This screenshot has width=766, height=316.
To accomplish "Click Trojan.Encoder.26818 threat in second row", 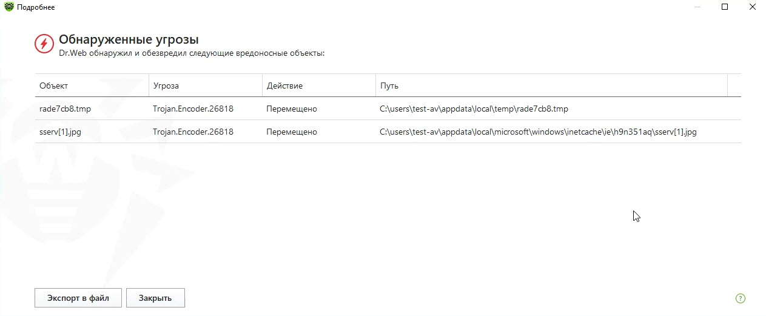I will coord(193,132).
